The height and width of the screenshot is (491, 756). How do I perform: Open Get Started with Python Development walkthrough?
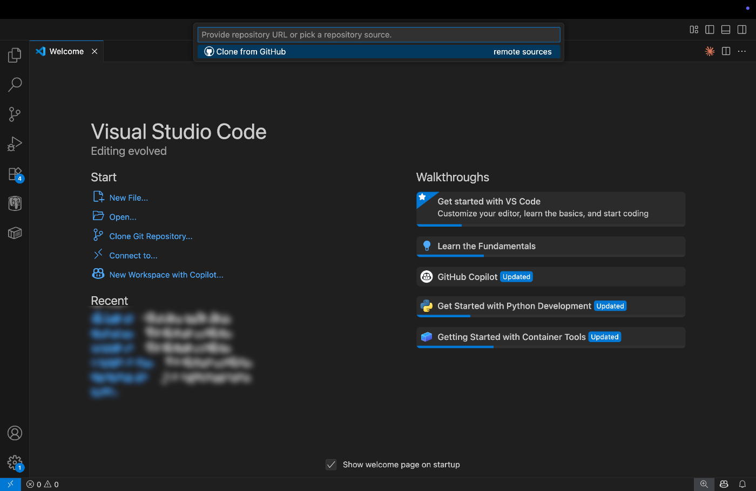pos(551,306)
